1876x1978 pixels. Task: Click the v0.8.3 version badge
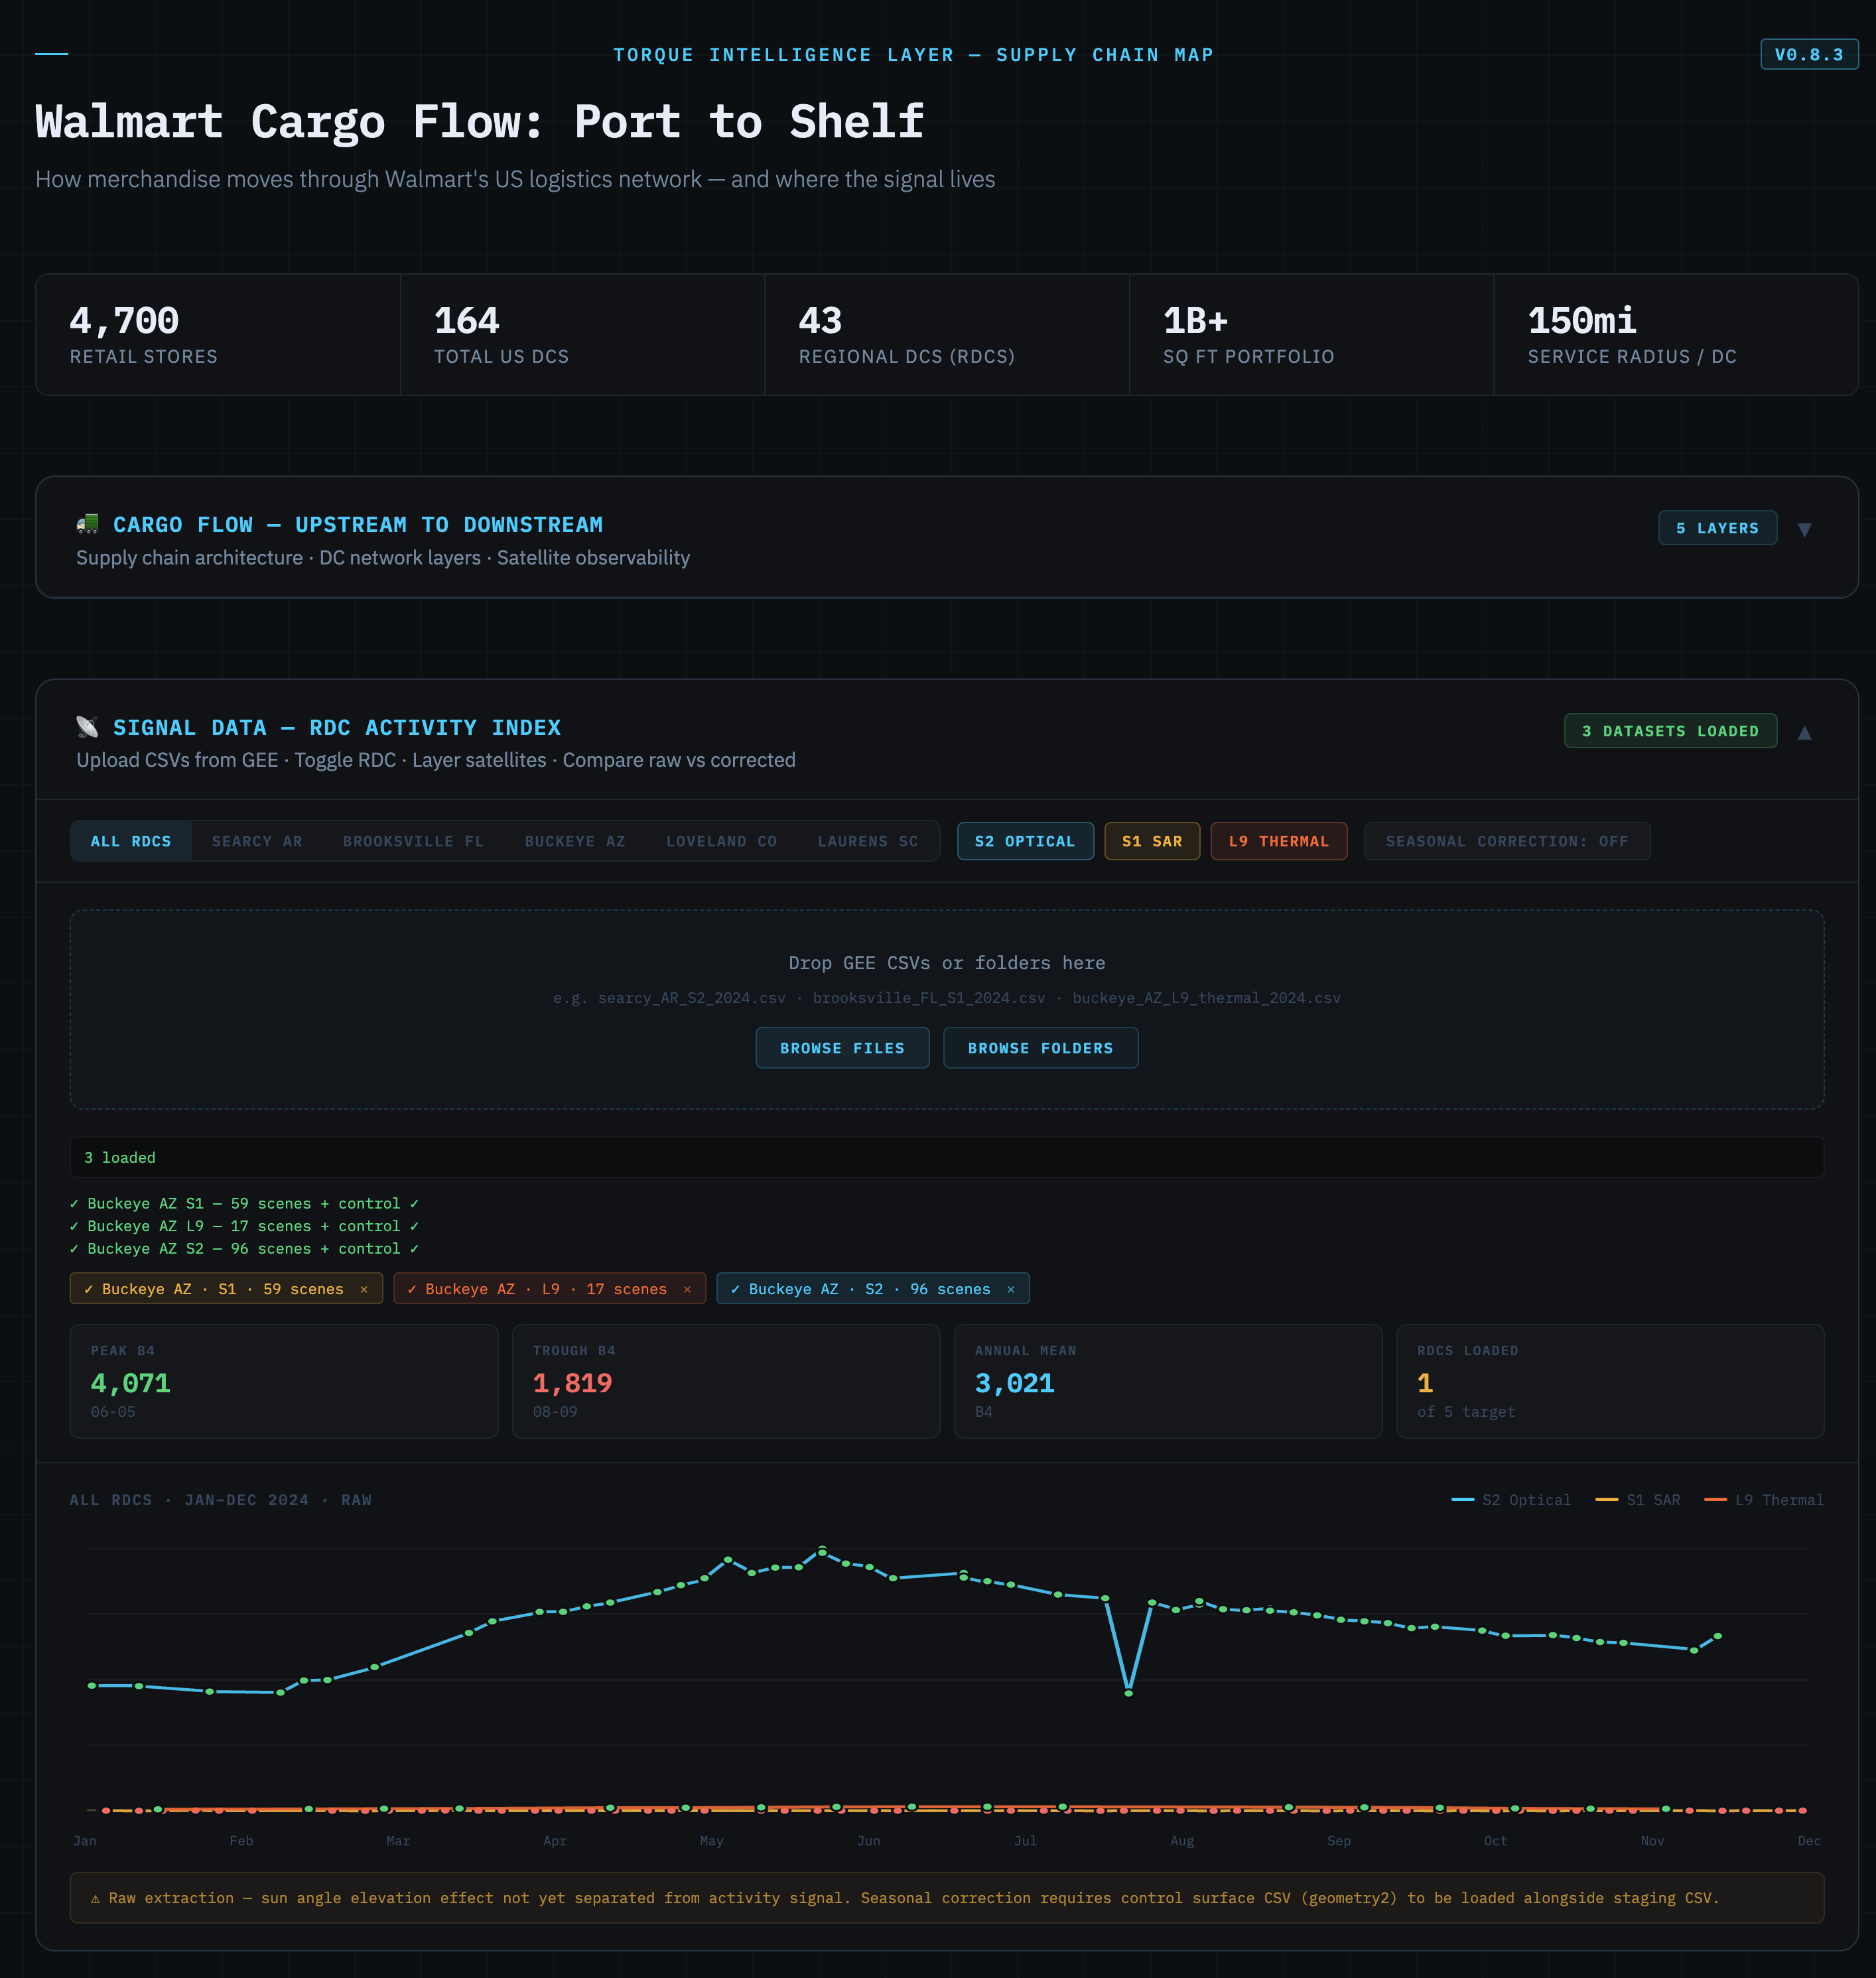tap(1808, 55)
